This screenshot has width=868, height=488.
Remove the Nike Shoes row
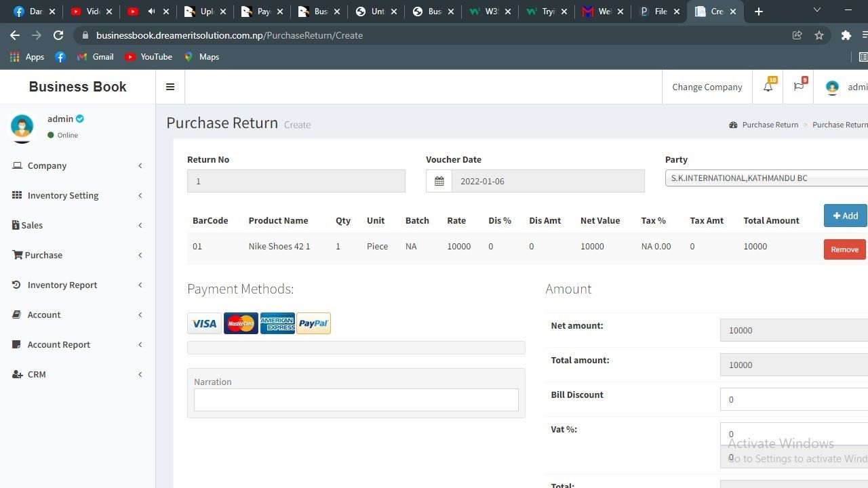click(x=844, y=249)
